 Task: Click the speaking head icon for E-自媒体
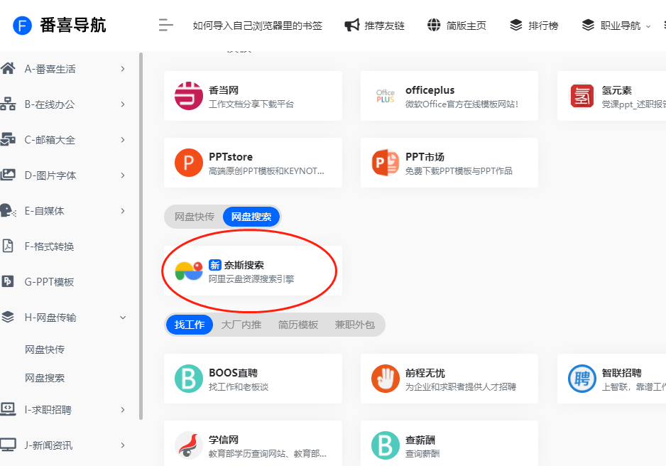coord(8,211)
